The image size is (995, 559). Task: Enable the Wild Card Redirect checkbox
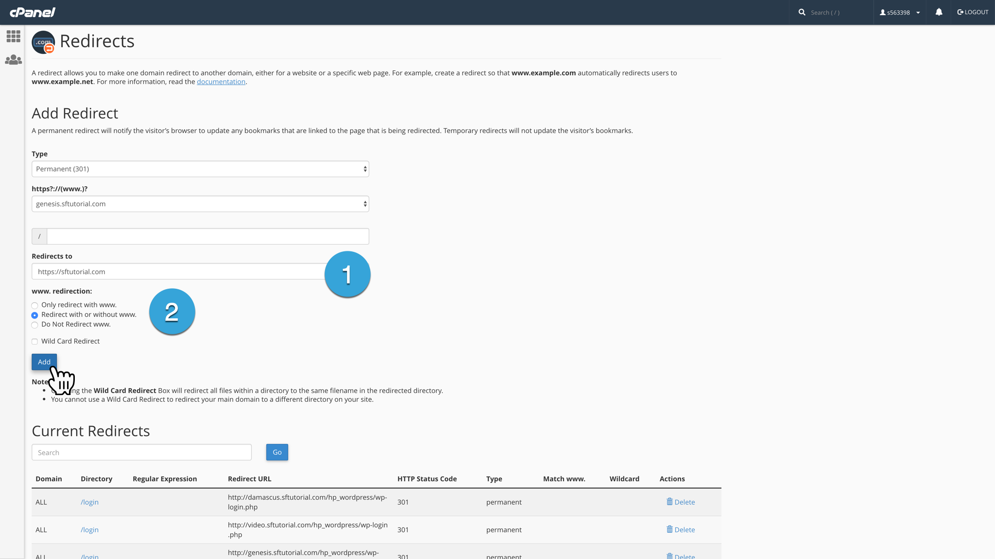point(34,342)
